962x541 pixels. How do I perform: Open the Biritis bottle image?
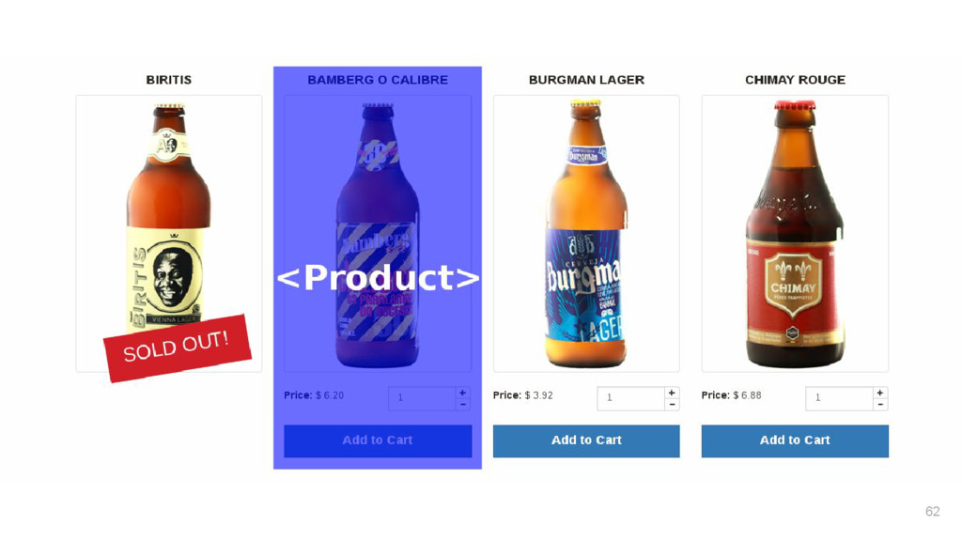tap(169, 234)
